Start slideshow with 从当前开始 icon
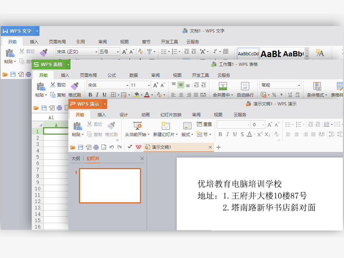 tap(137, 126)
